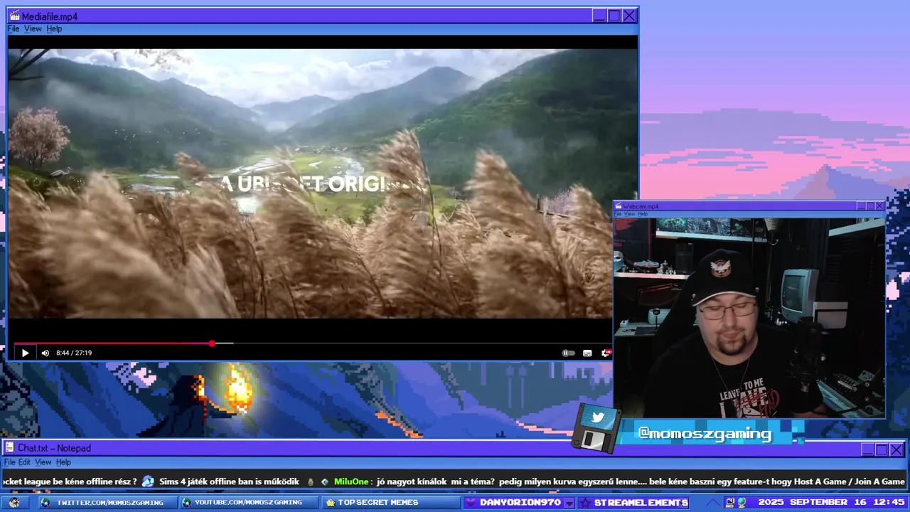This screenshot has height=512, width=910.
Task: Close the Mediafile.mp4 window
Action: pos(629,16)
